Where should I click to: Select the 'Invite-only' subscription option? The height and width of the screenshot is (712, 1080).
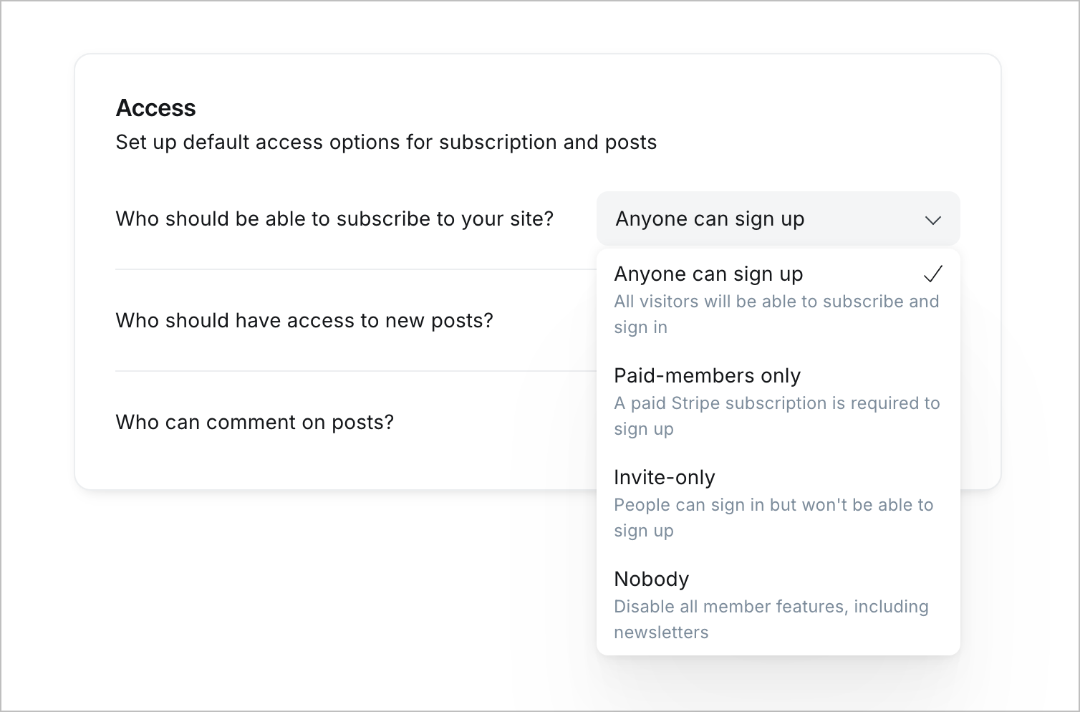coord(664,478)
